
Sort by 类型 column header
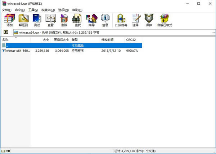[85, 40]
